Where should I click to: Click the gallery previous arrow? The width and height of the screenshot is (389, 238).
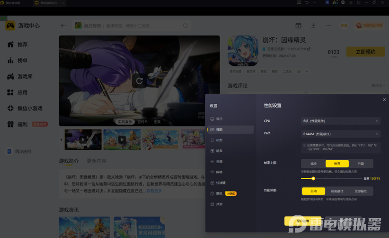pos(61,139)
